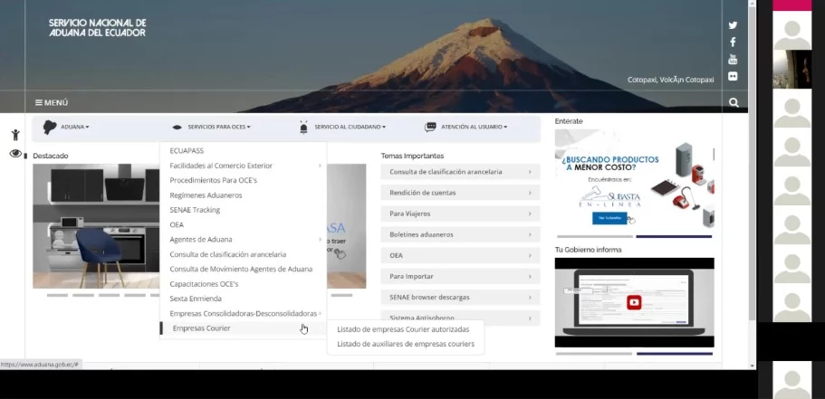Screen dimensions: 825x399
Task: Select first carousel indicator under Destacado image
Action: coord(57,295)
